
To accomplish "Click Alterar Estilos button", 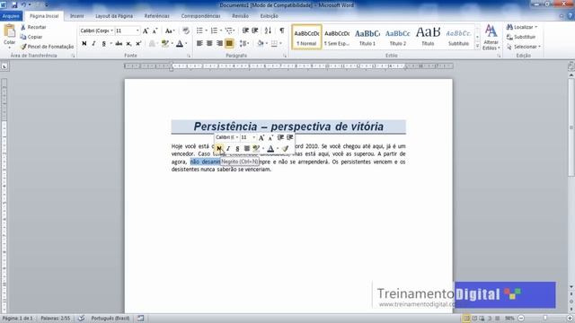I will point(491,38).
